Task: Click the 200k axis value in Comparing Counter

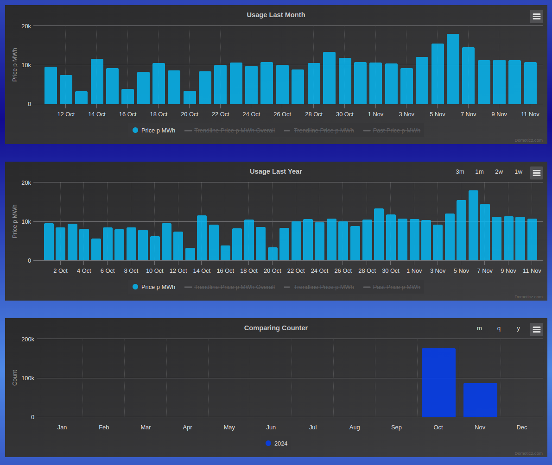Action: click(28, 339)
